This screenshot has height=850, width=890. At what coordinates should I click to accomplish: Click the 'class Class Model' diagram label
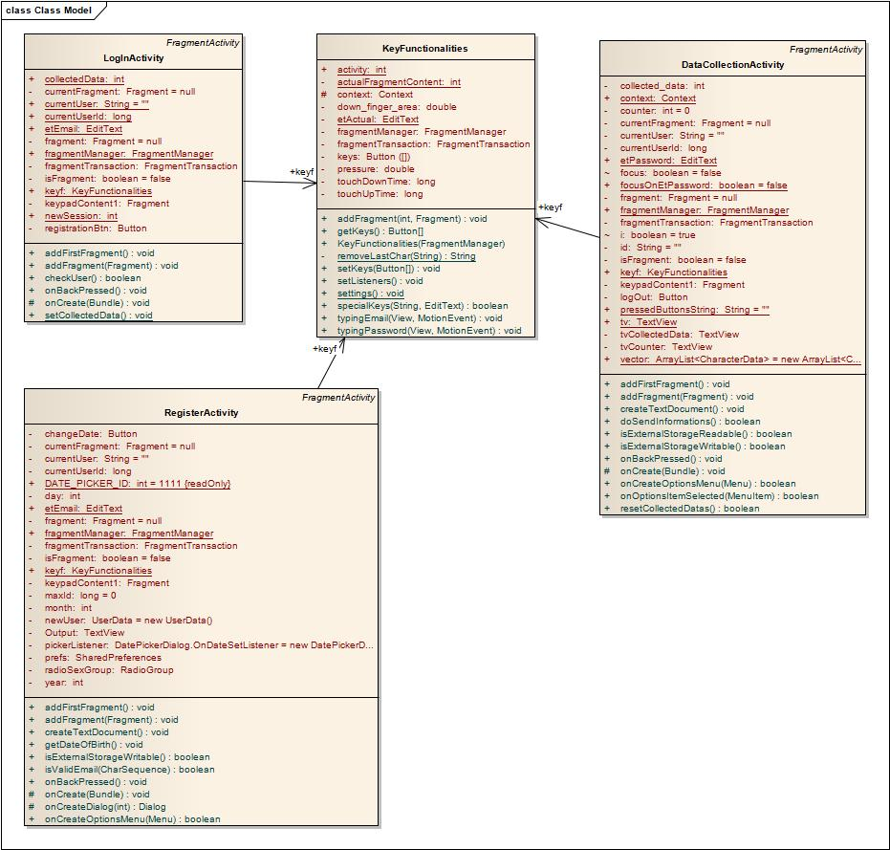49,11
